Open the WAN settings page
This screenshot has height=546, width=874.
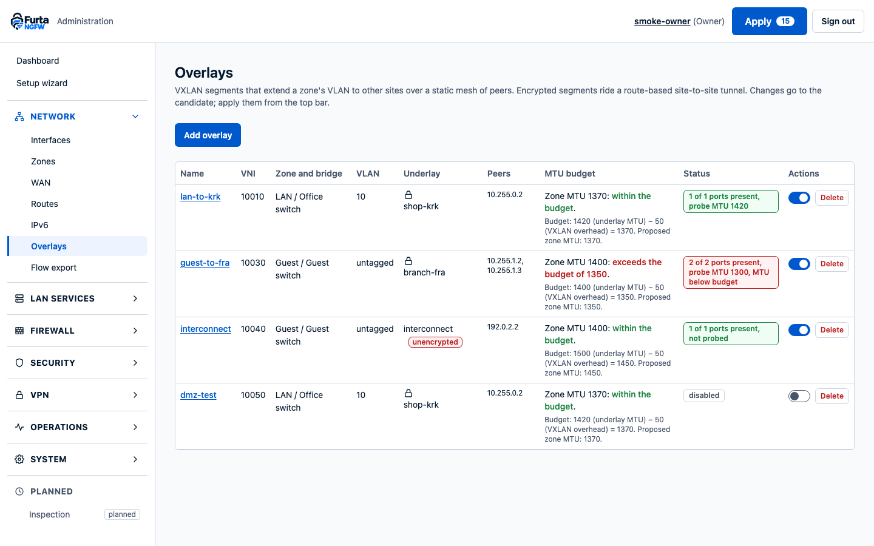point(77,183)
